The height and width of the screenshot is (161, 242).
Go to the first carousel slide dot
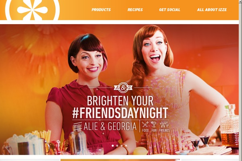113,146
